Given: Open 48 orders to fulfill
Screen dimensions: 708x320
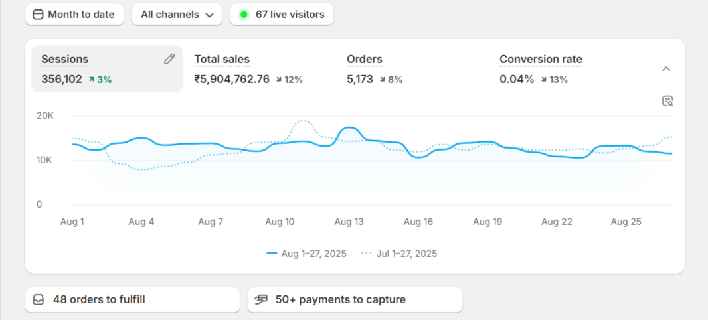Looking at the screenshot, I should tap(132, 299).
